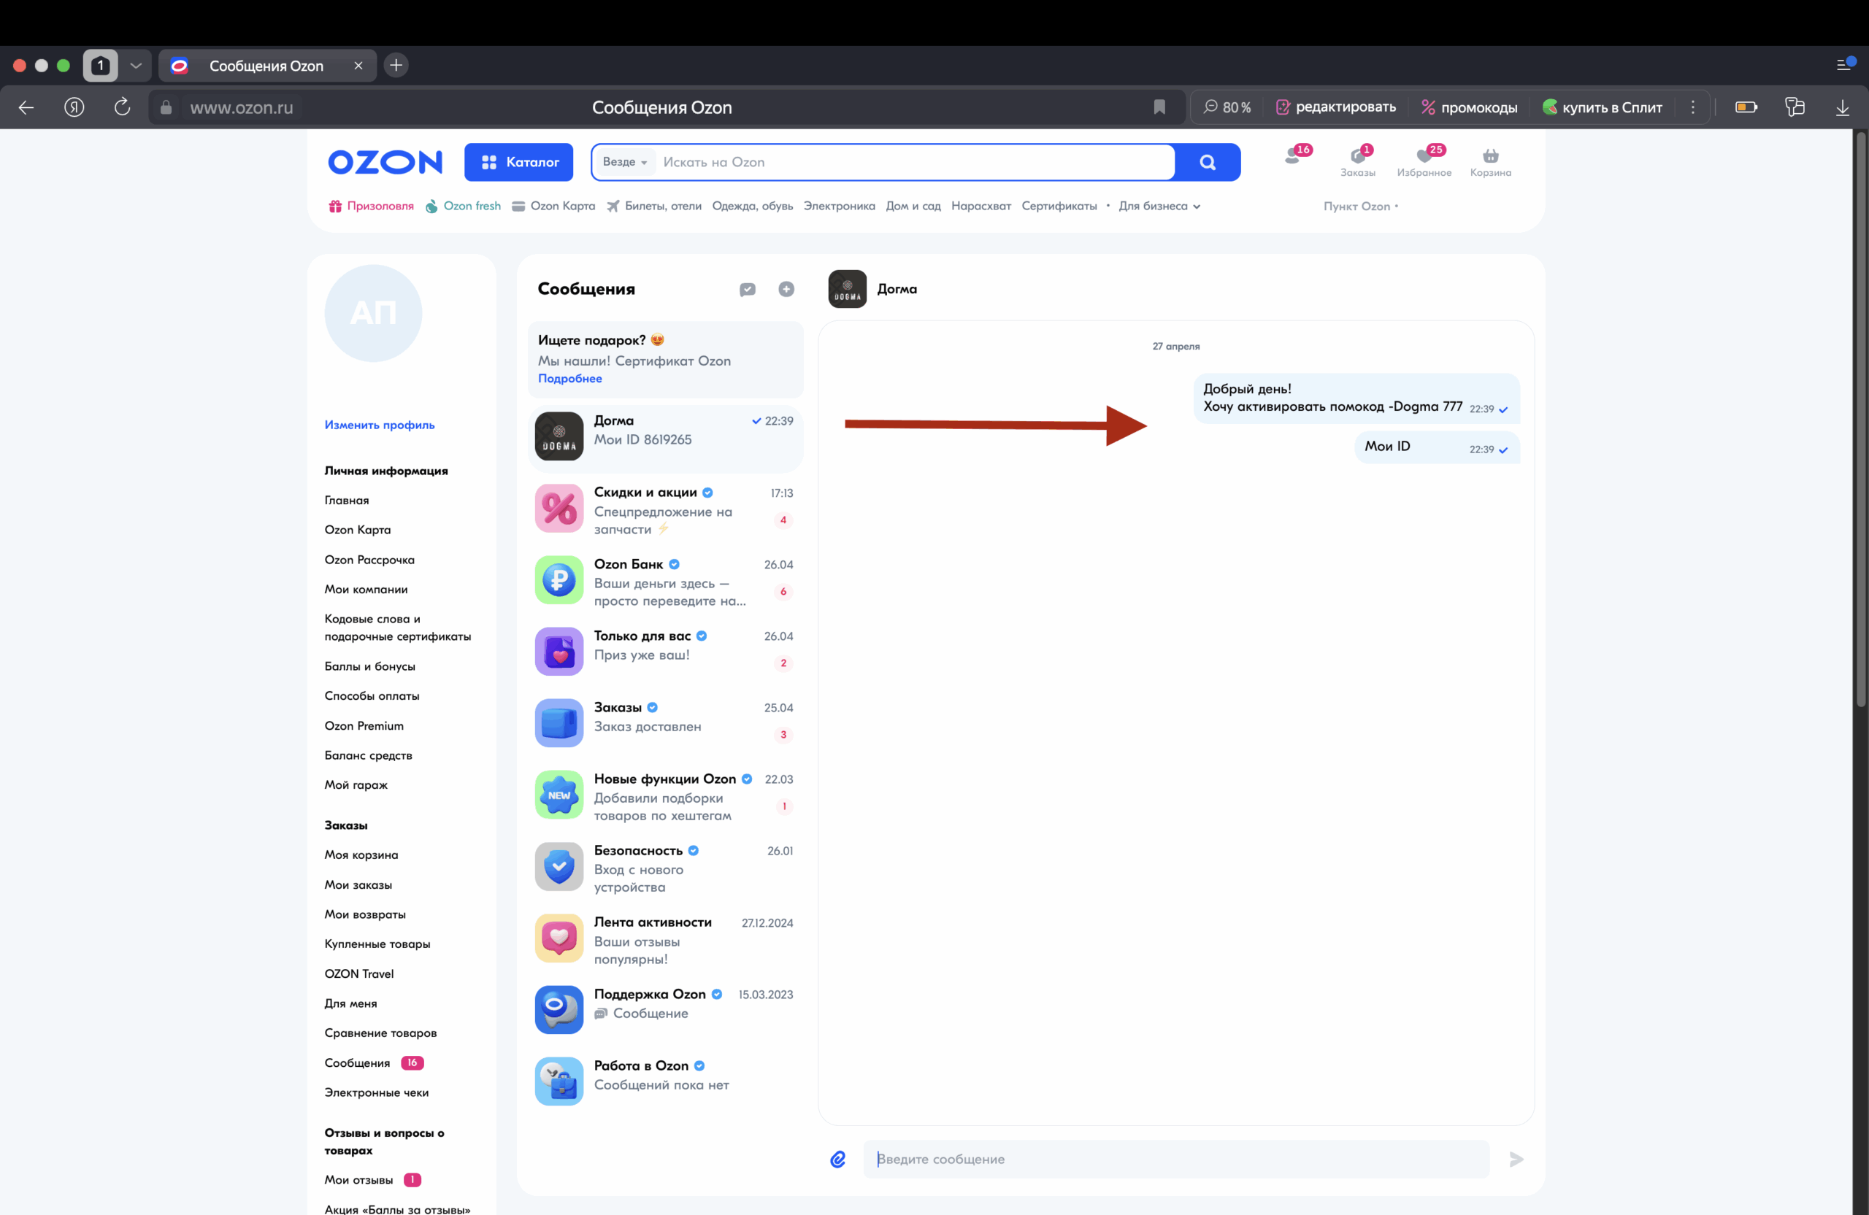Open Заказы icon in header
The height and width of the screenshot is (1215, 1869).
[x=1358, y=161]
